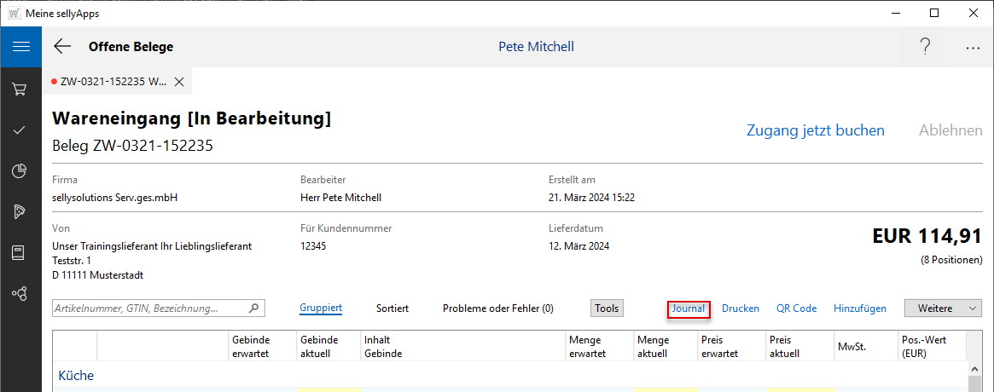Open the Journal link
This screenshot has width=994, height=392.
click(x=689, y=308)
